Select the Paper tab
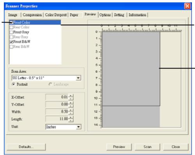The width and height of the screenshot is (195, 155). point(74,15)
